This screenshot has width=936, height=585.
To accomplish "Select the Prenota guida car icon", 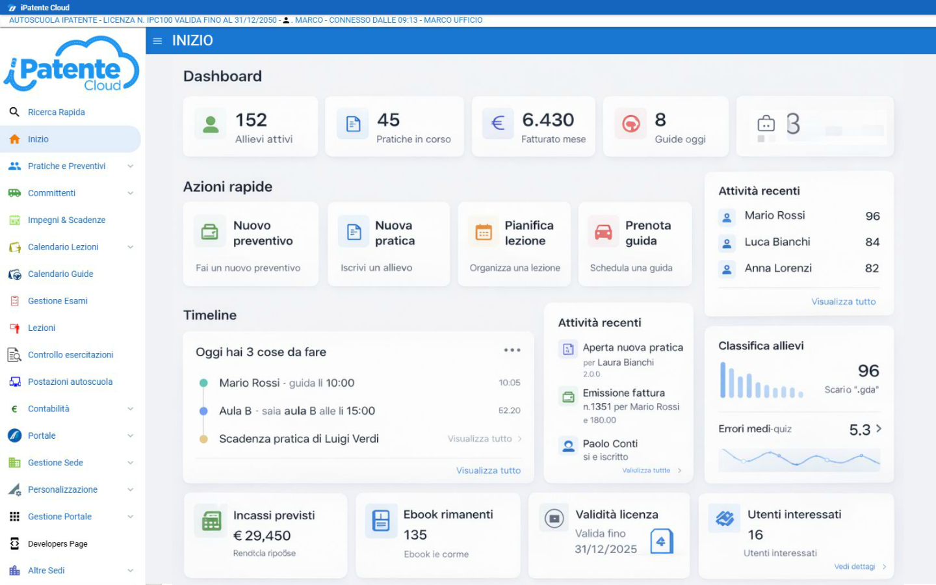I will (603, 232).
